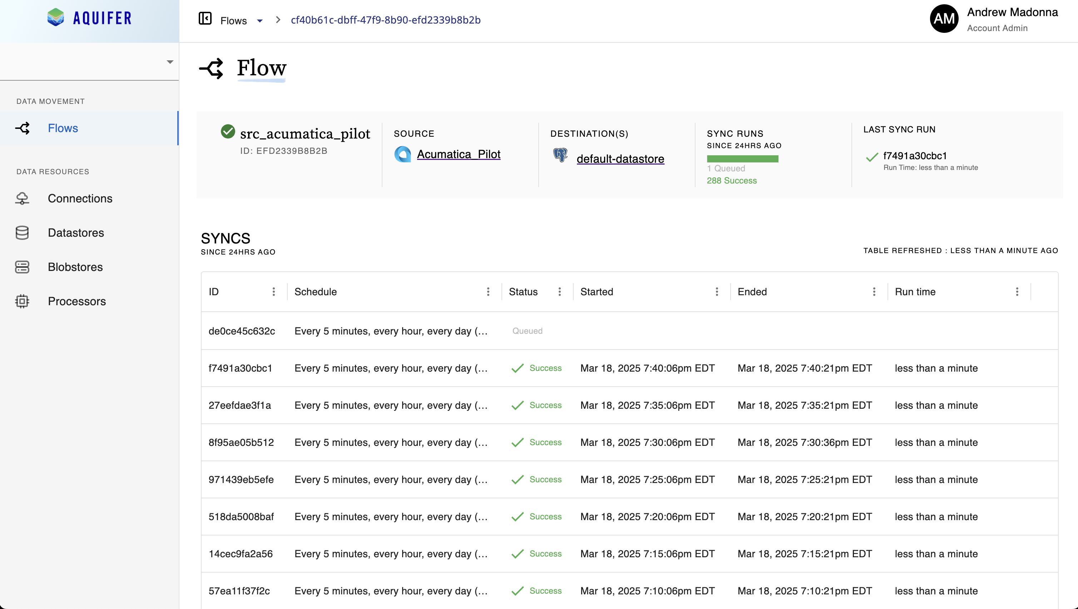1078x609 pixels.
Task: Open the default-datastore destination link
Action: pyautogui.click(x=620, y=159)
